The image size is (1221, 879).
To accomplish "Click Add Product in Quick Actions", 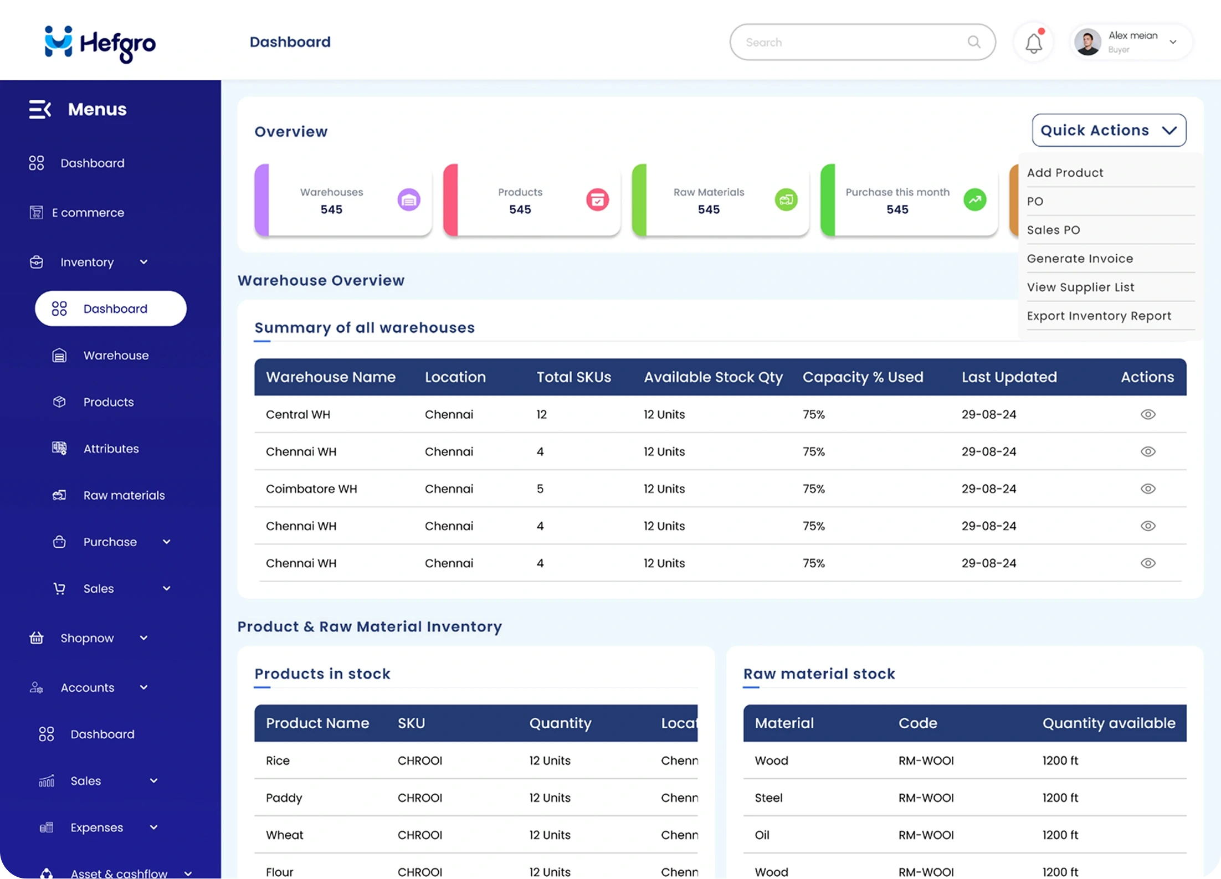I will click(1065, 172).
